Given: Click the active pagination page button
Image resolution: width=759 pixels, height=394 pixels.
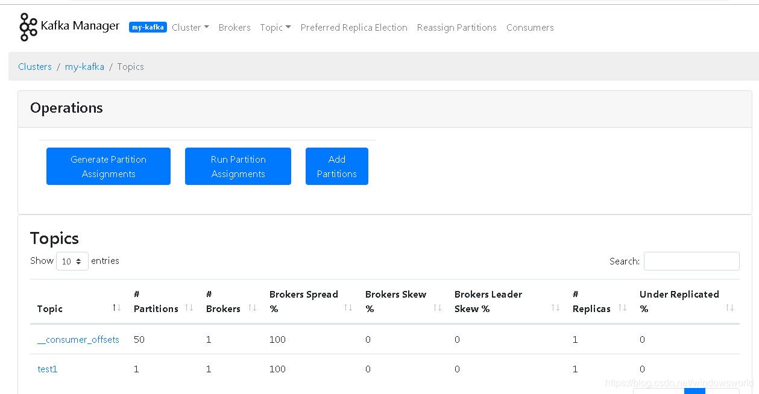Looking at the screenshot, I should 694,391.
